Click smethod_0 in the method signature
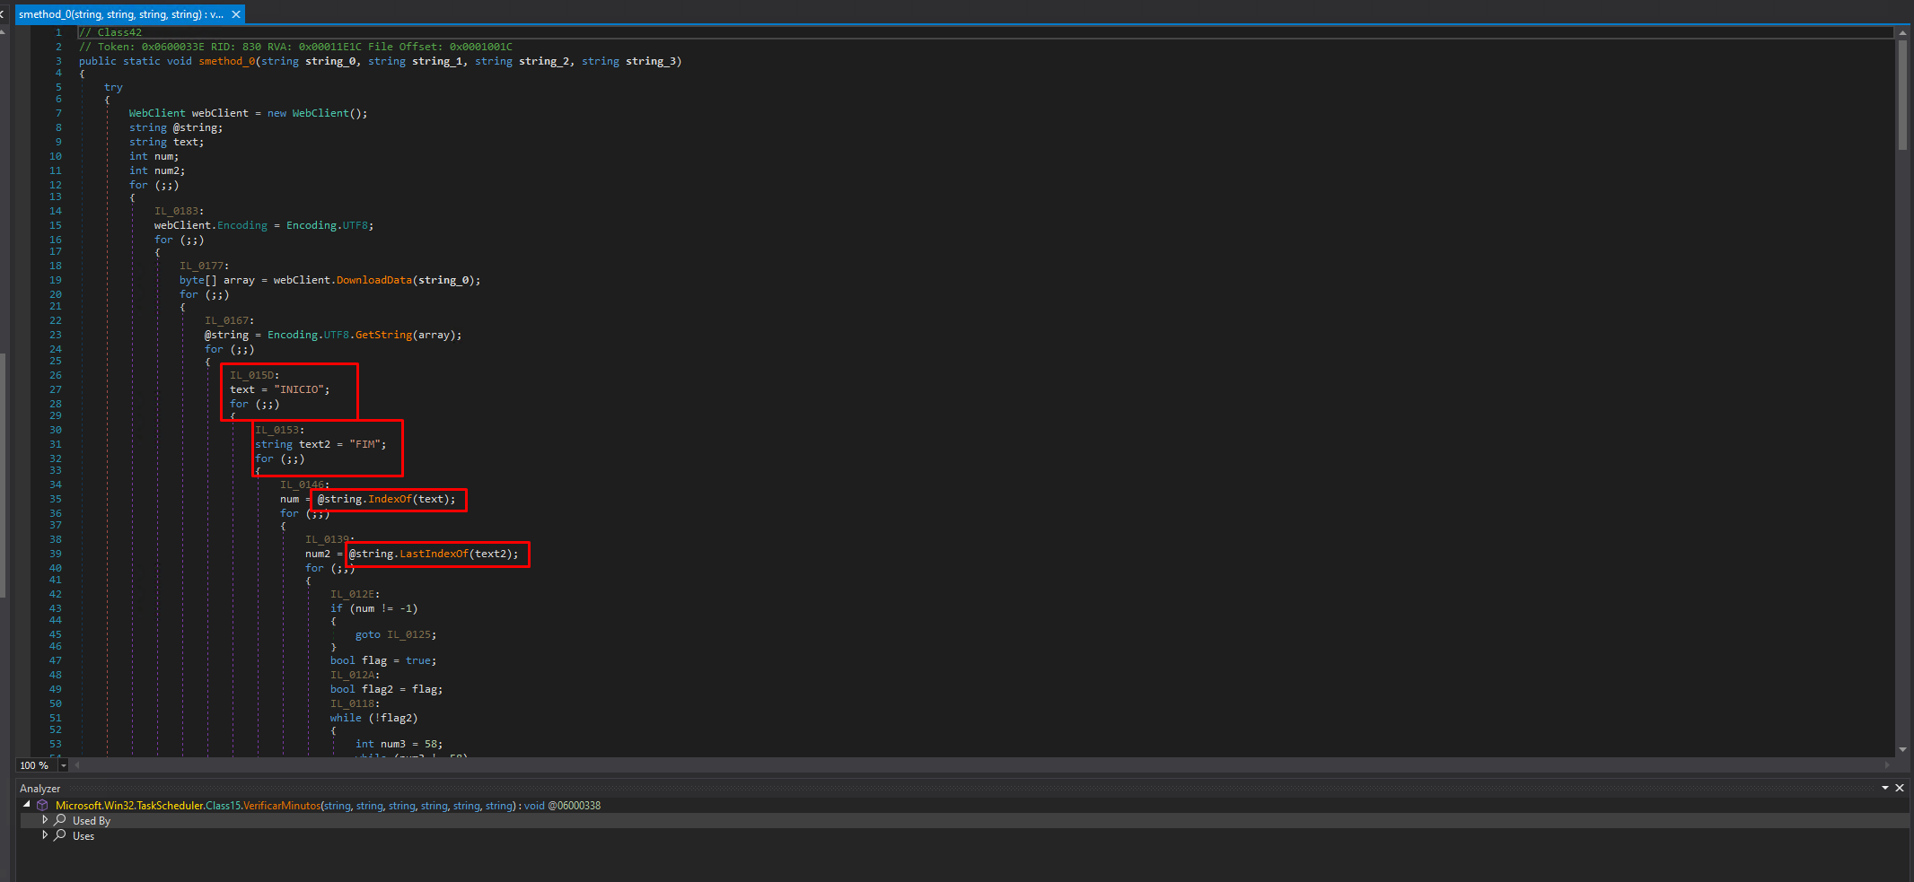Viewport: 1914px width, 882px height. 227,61
